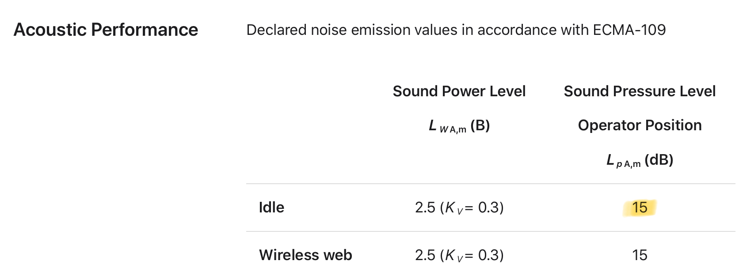This screenshot has height=276, width=743.
Task: Click the divider between Idle and Wireless web
Action: 491,231
